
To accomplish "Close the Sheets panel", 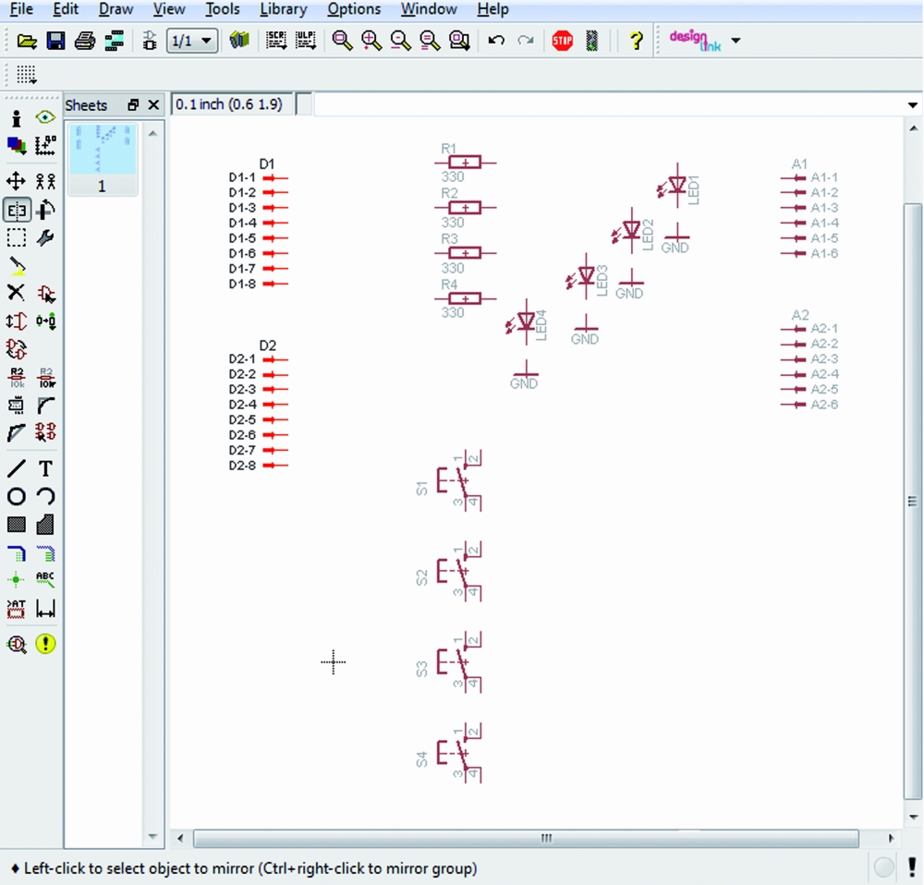I will tap(153, 105).
